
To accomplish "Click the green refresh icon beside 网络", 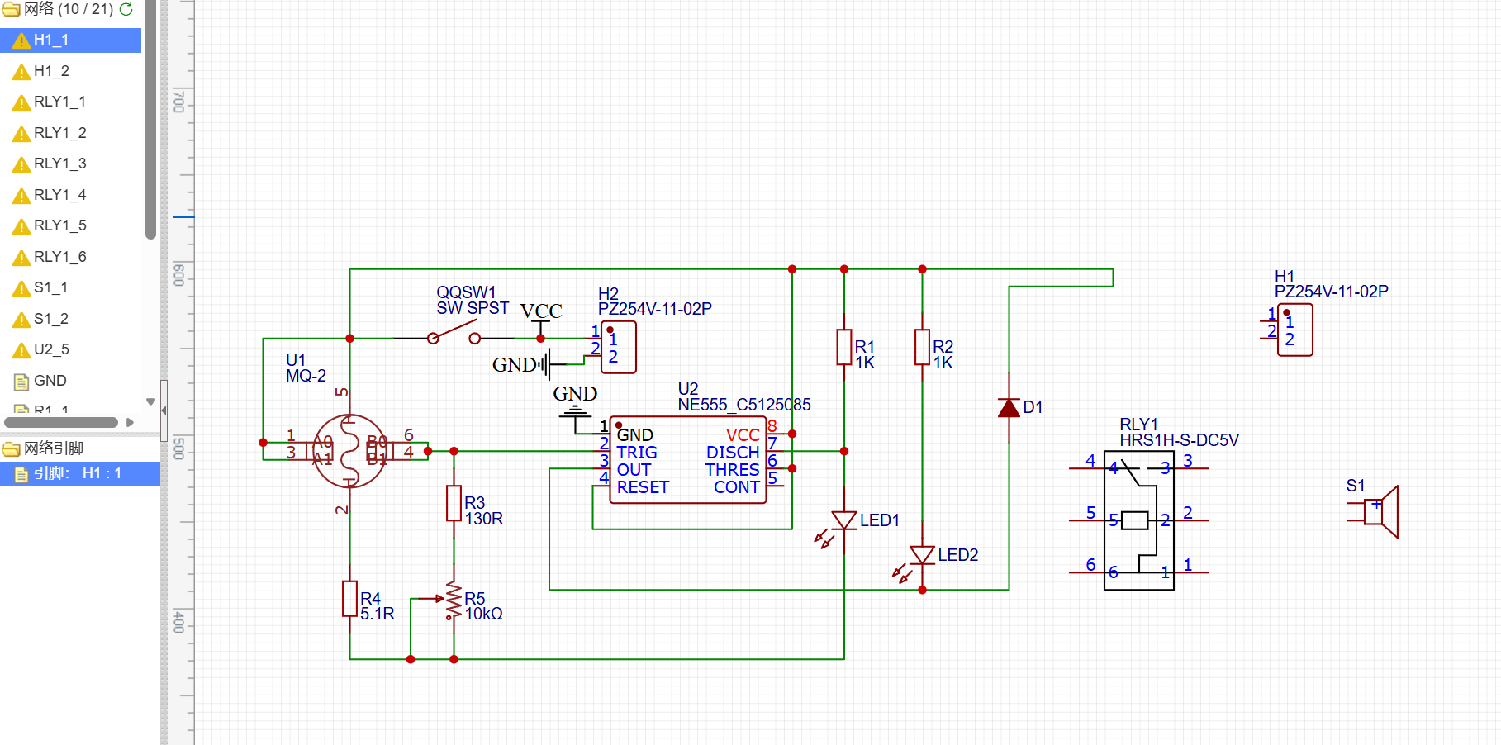I will (126, 9).
